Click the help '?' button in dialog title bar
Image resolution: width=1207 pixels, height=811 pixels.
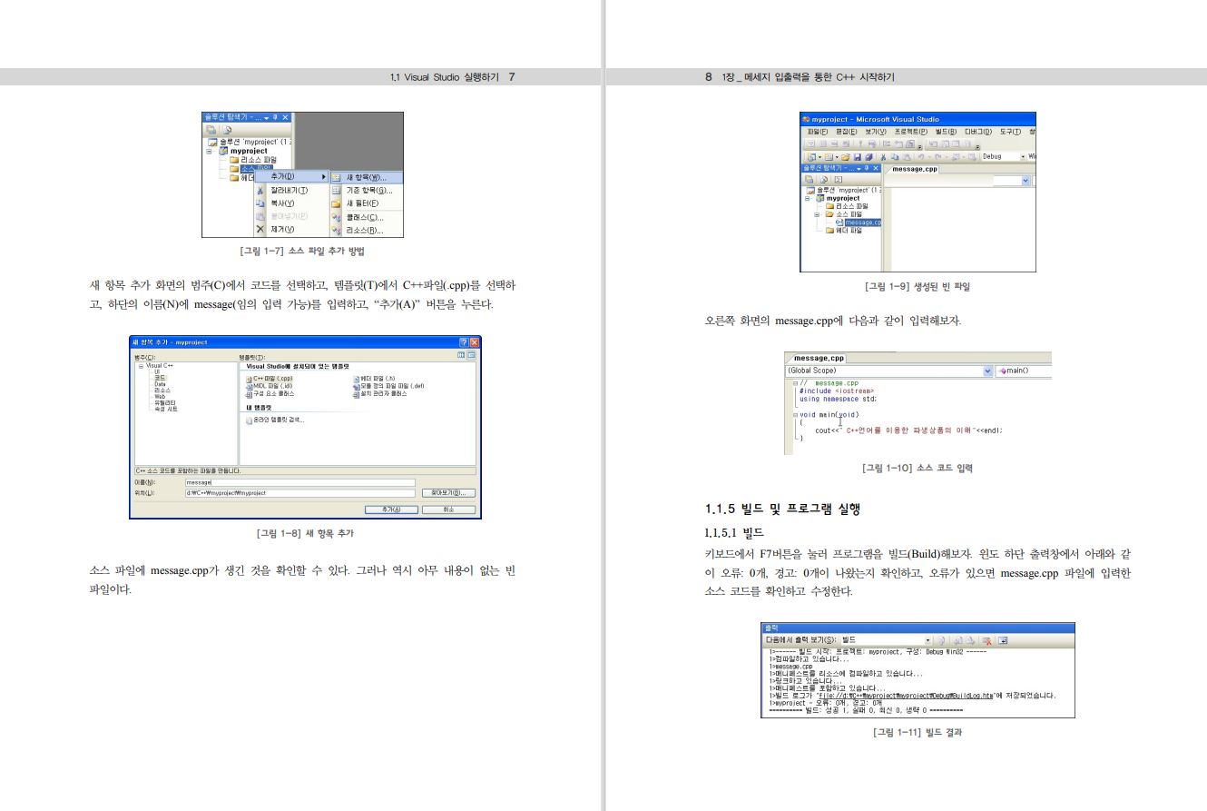tap(463, 342)
